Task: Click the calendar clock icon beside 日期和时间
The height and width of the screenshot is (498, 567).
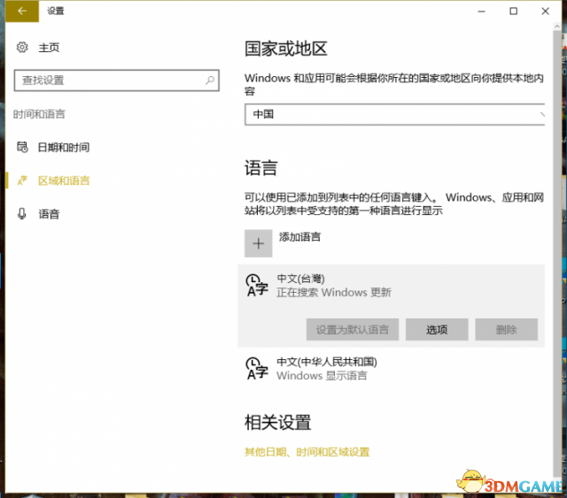Action: click(x=22, y=147)
